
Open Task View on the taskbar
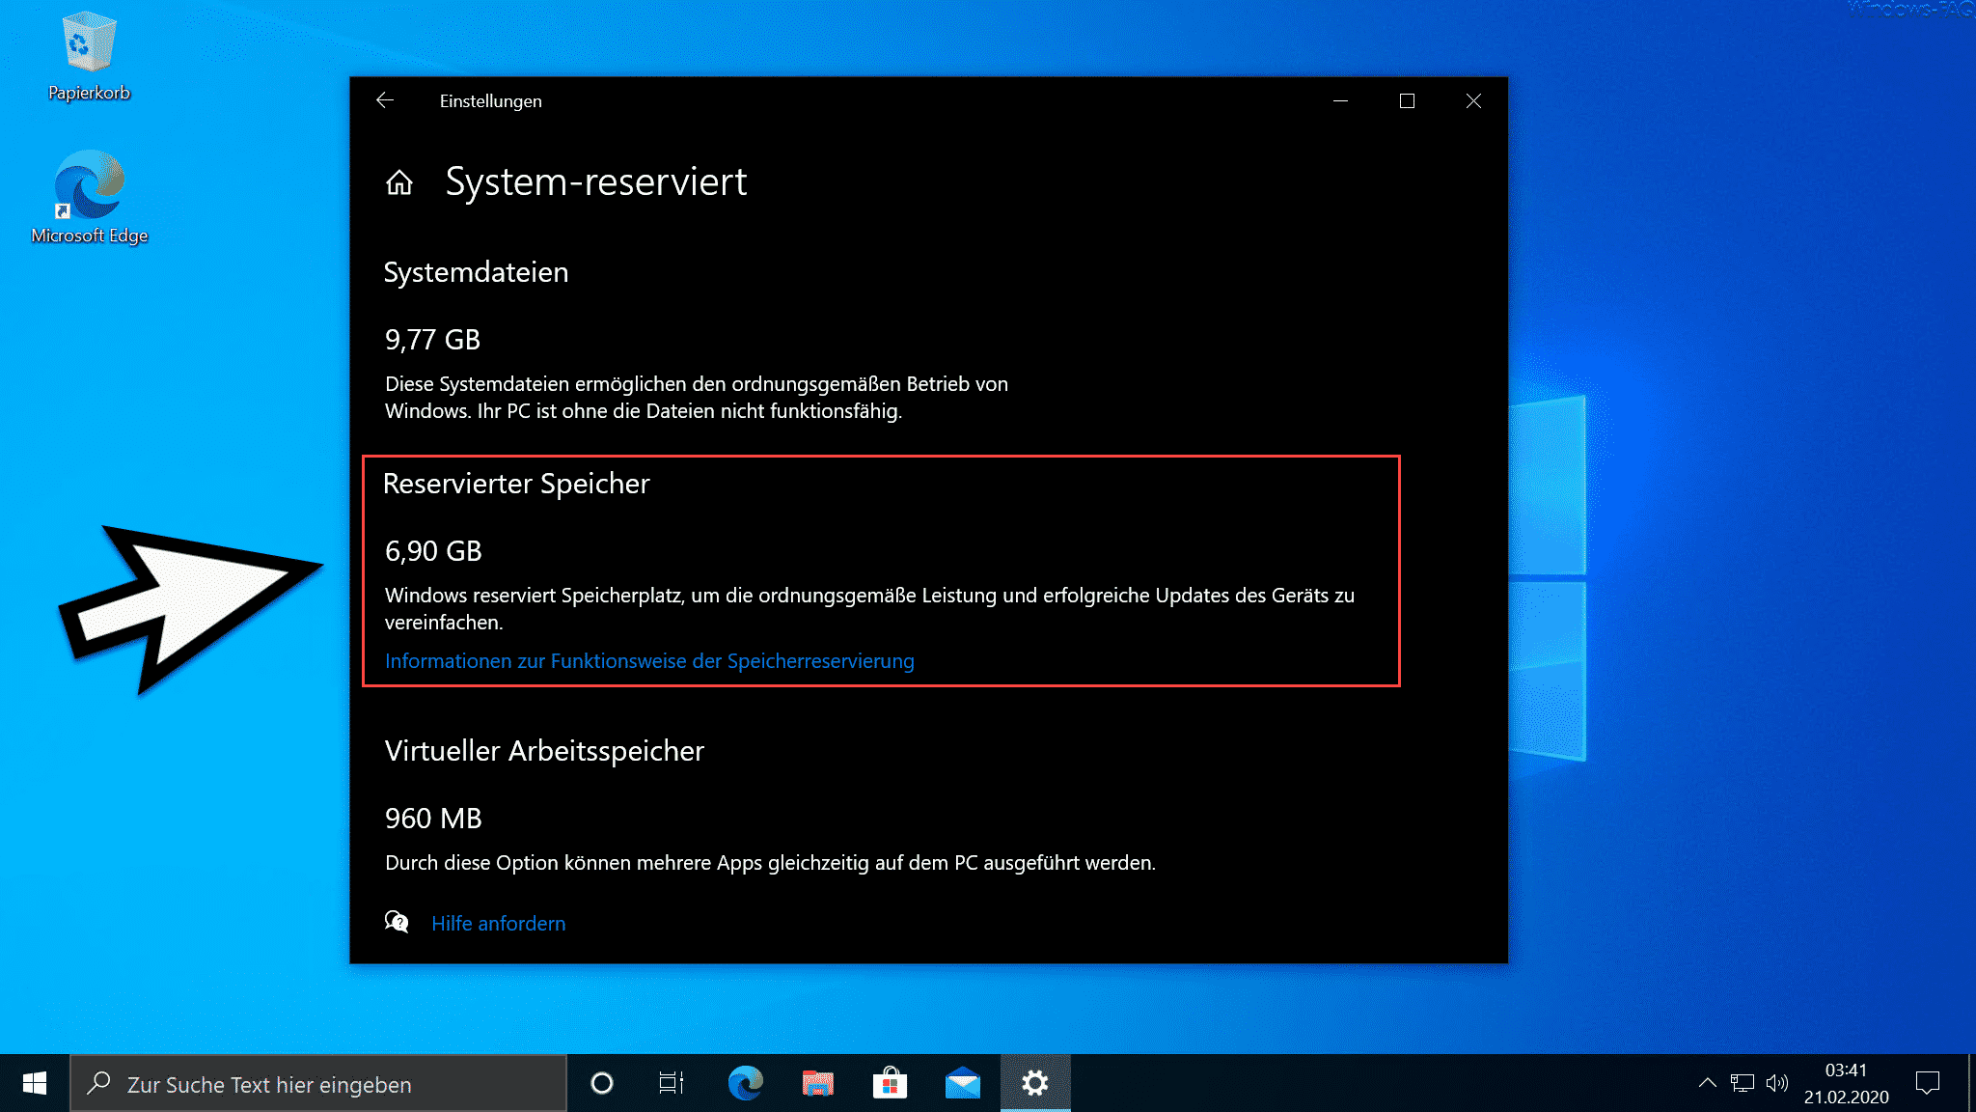pyautogui.click(x=672, y=1083)
